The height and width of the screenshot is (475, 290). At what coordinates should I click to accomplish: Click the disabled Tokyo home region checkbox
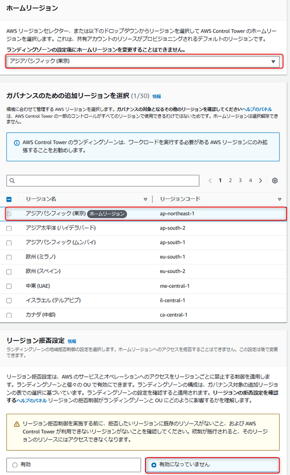9,214
